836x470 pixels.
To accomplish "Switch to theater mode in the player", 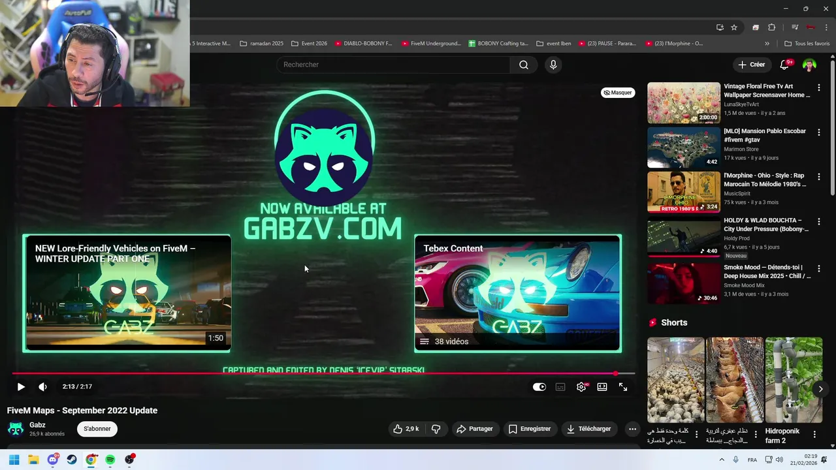I will click(x=602, y=386).
